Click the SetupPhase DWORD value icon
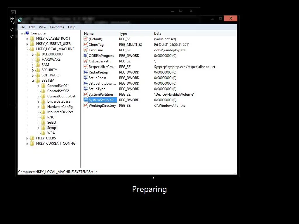This screenshot has height=224, width=299. 86,78
